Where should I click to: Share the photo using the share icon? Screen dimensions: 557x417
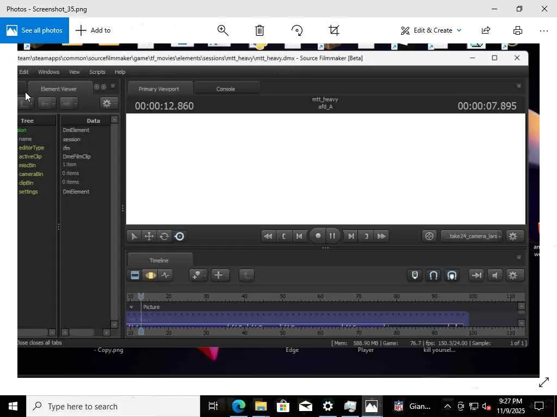point(486,30)
